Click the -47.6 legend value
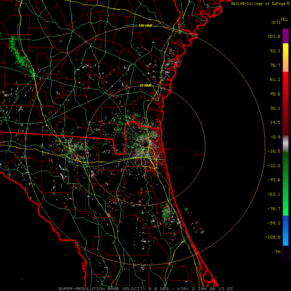This screenshot has height=291, width=291. click(274, 180)
